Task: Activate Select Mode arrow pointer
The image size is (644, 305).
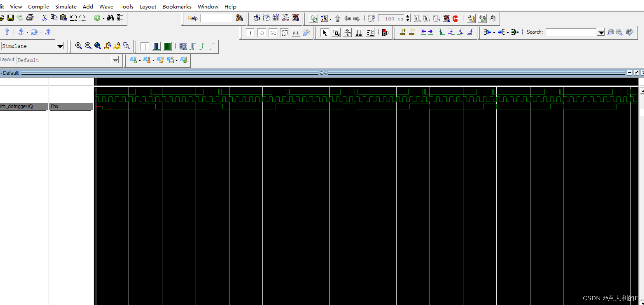Action: click(324, 33)
